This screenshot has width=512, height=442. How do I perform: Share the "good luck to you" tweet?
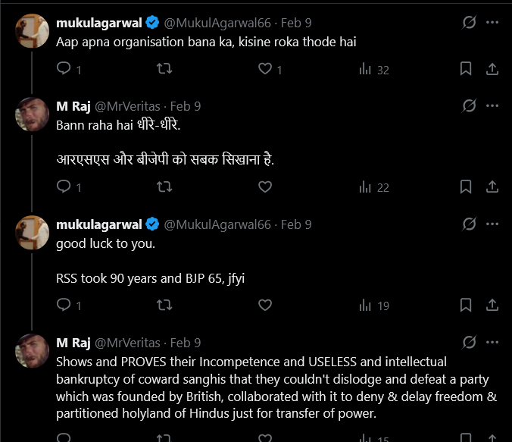[492, 305]
